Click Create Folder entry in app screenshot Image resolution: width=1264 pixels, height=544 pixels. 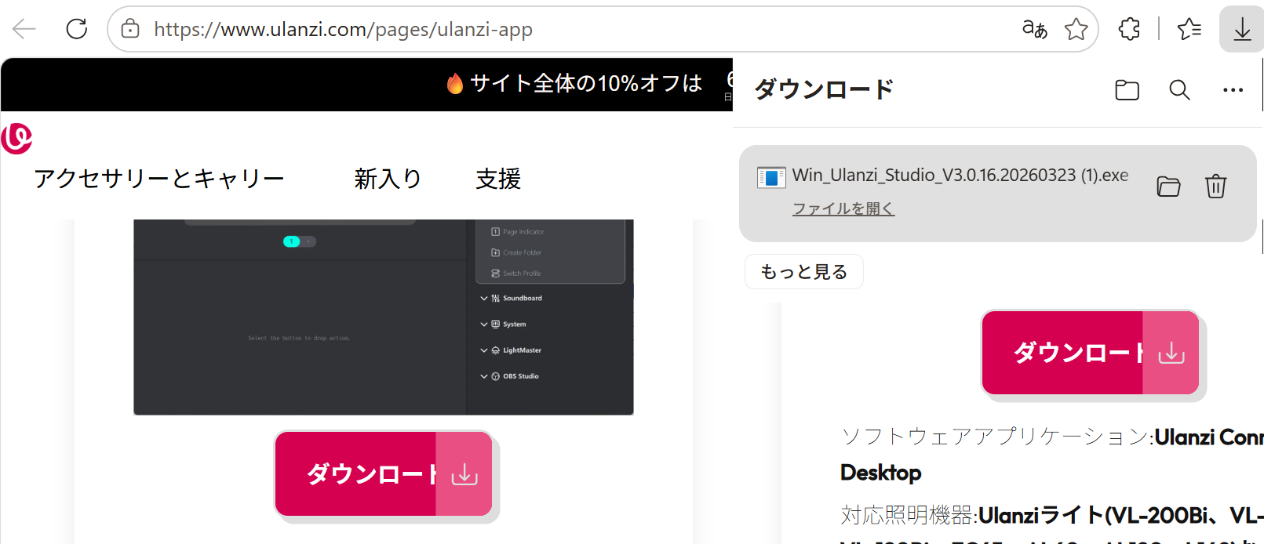(x=516, y=252)
